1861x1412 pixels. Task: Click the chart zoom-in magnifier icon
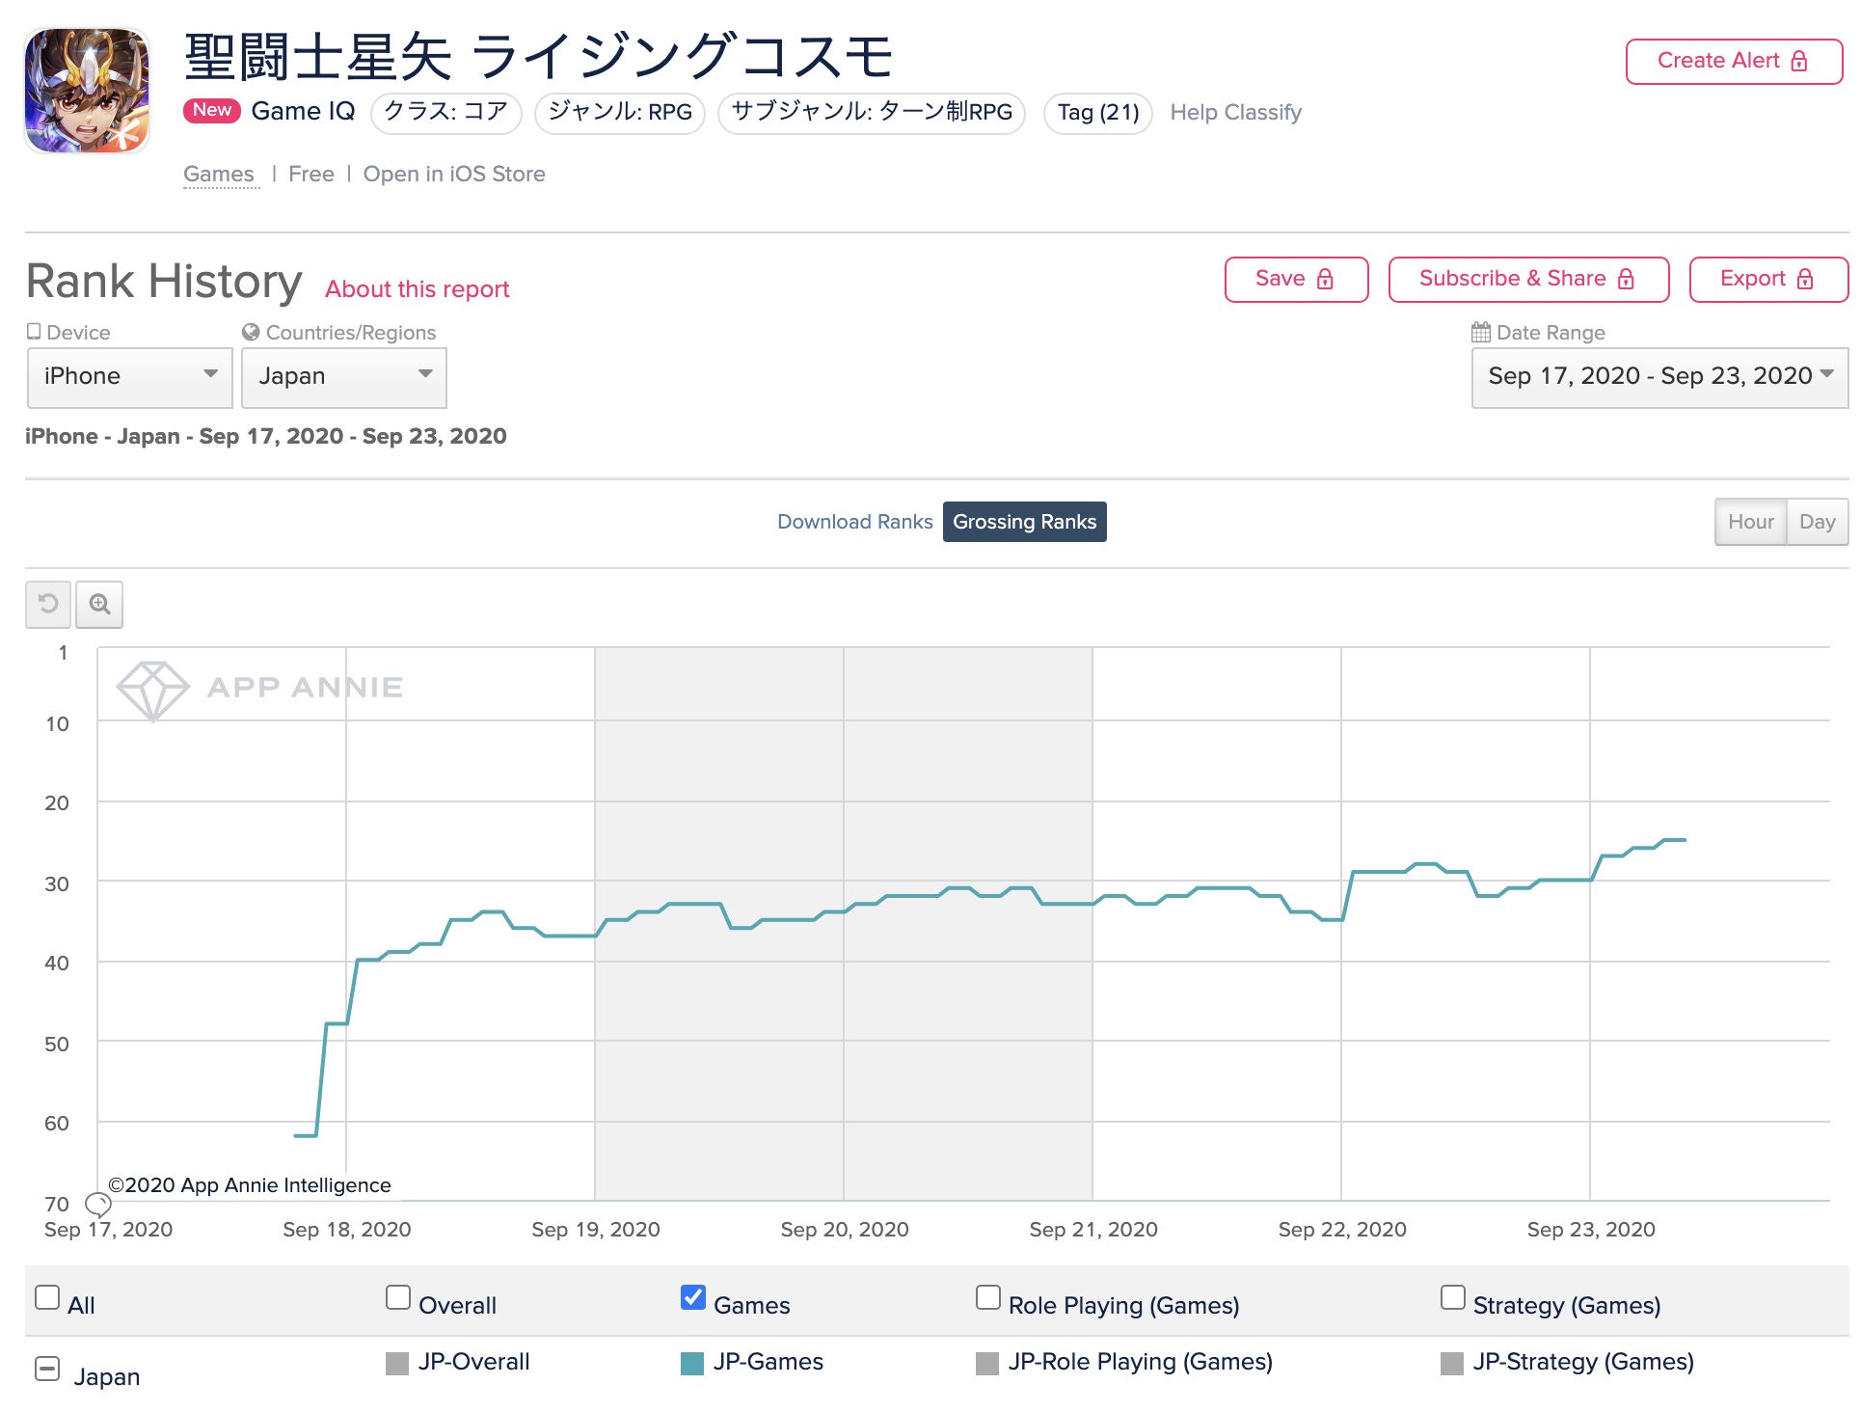click(x=99, y=605)
